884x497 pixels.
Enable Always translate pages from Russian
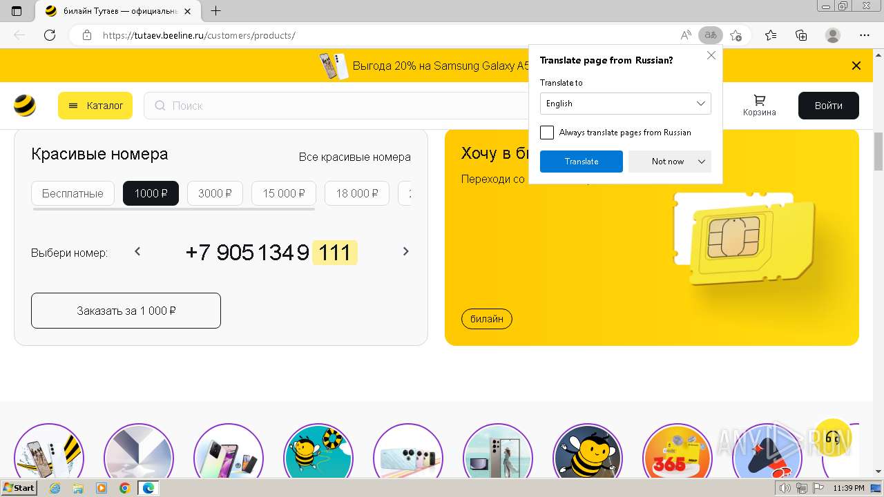[x=547, y=133]
